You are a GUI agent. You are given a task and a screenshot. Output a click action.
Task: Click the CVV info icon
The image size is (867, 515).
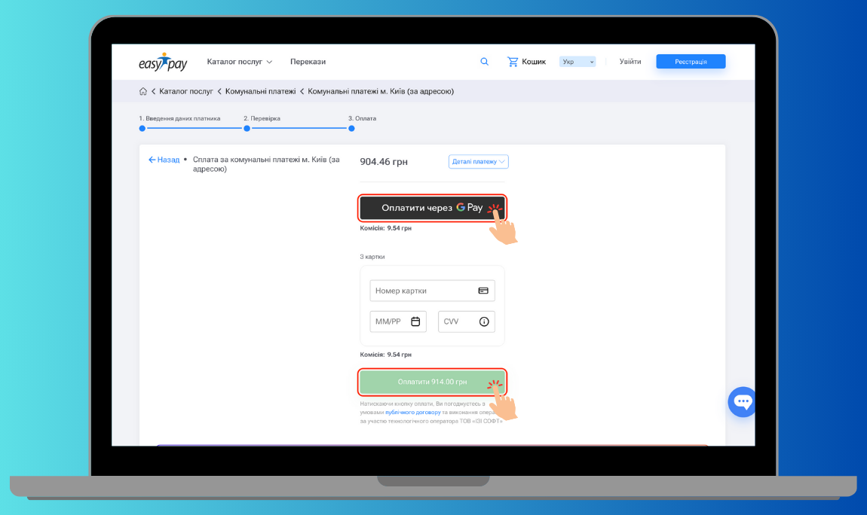point(484,321)
